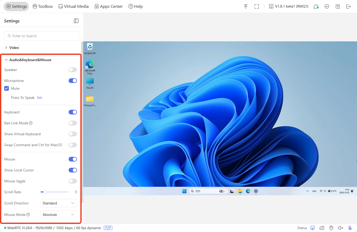Check the Press To Speak checkbox

7,98
